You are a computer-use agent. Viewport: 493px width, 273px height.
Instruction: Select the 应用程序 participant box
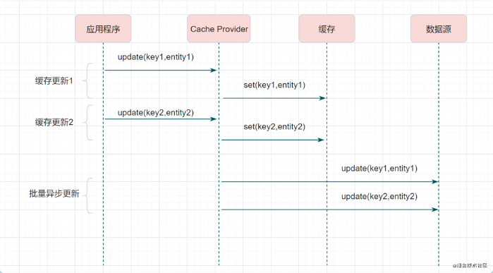(103, 29)
